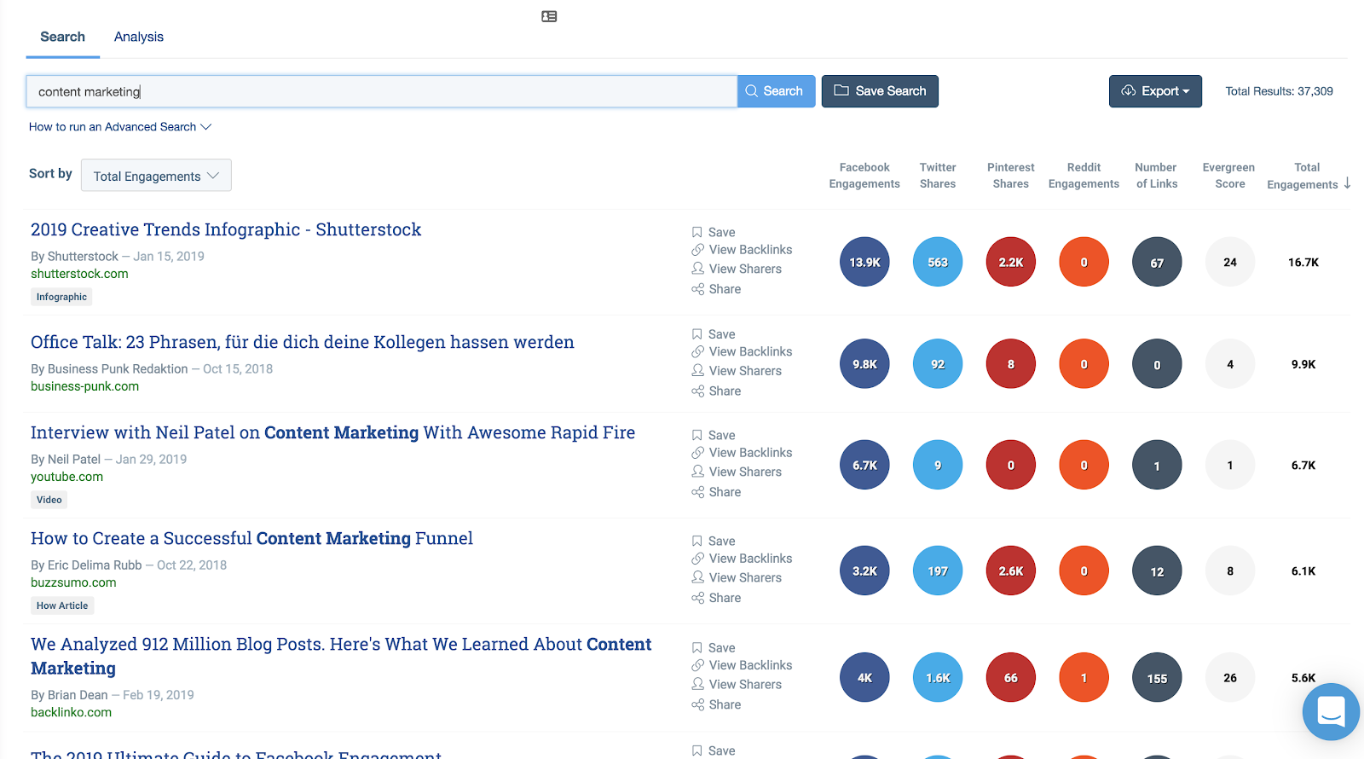Click the Save Search button

880,91
